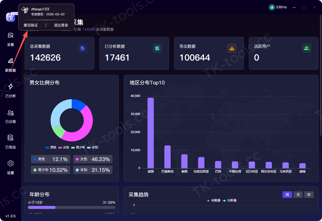Click the 导出数据 download icon
The image size is (322, 221).
click(232, 48)
